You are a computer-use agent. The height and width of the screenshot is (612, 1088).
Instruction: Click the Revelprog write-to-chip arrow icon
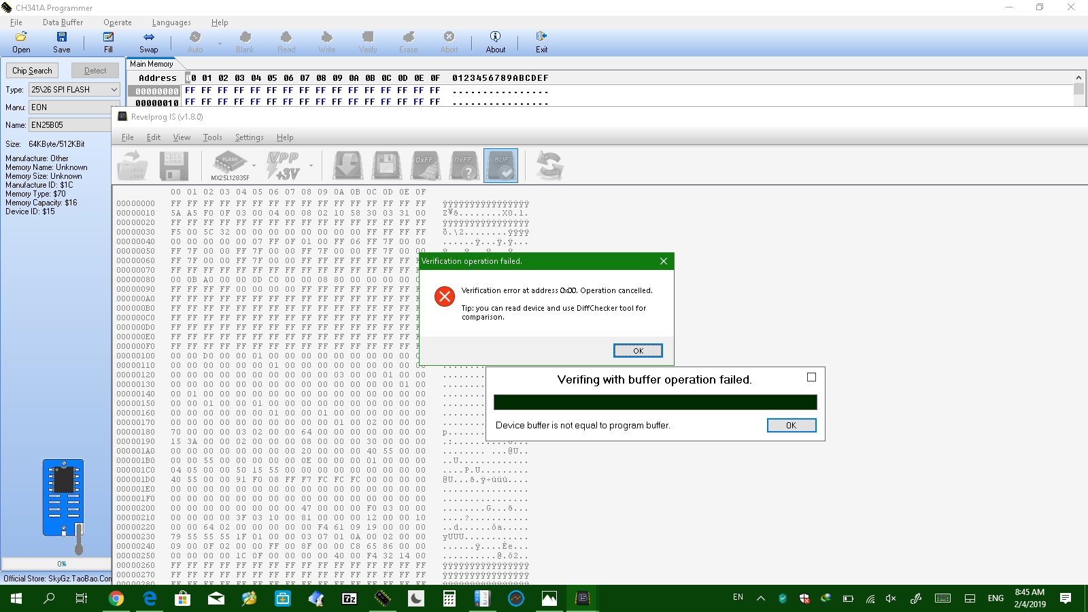tap(347, 166)
